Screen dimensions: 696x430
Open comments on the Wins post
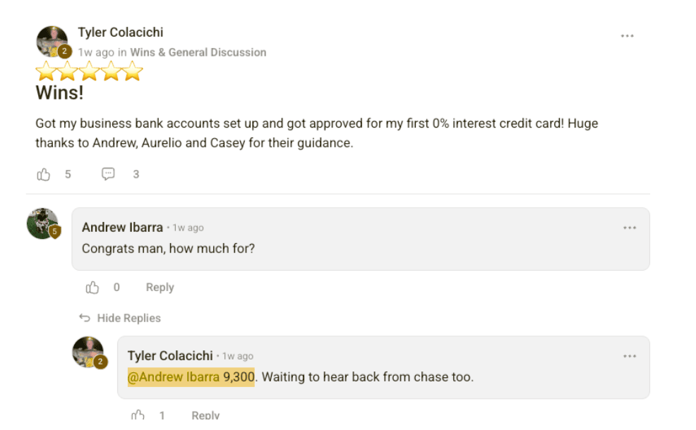tap(108, 174)
